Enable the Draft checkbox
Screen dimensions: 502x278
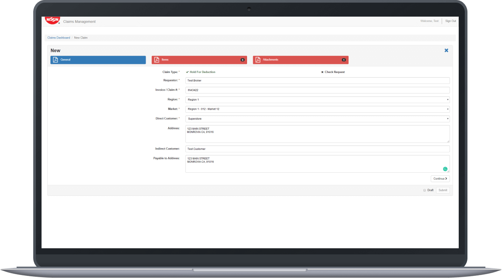pos(425,190)
